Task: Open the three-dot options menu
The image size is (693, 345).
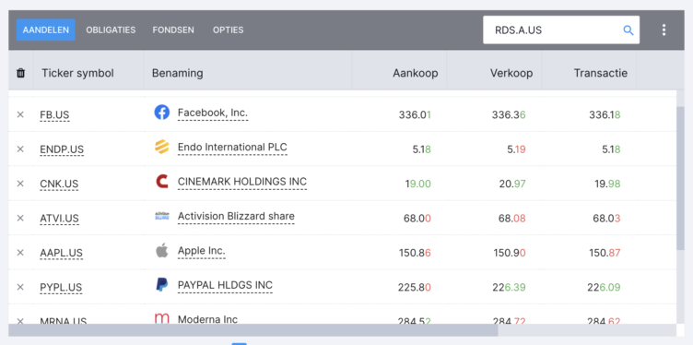Action: pyautogui.click(x=664, y=30)
